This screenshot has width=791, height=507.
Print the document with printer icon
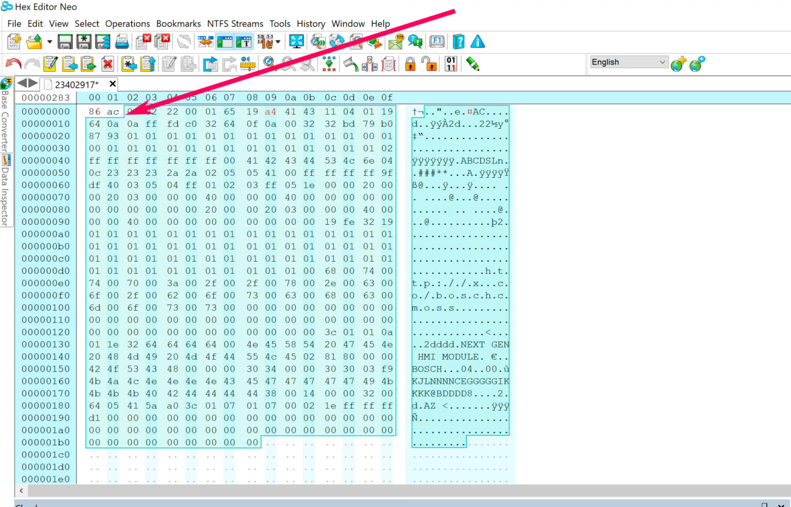(122, 42)
